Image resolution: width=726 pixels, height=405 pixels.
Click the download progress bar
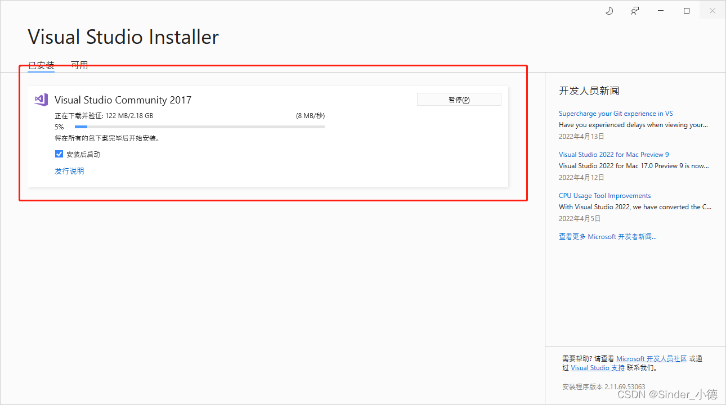(x=200, y=127)
